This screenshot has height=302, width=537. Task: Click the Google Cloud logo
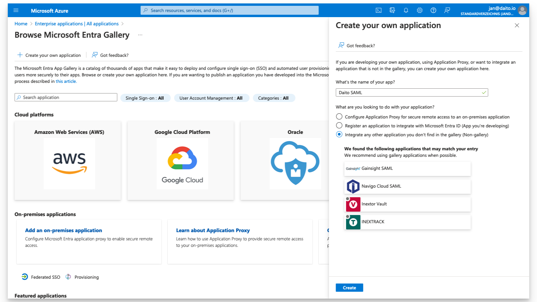click(182, 163)
